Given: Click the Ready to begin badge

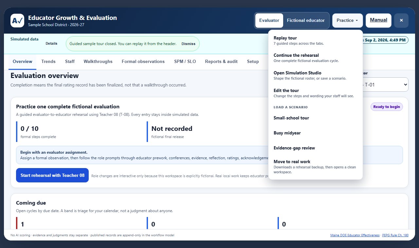Looking at the screenshot, I should click(x=387, y=107).
